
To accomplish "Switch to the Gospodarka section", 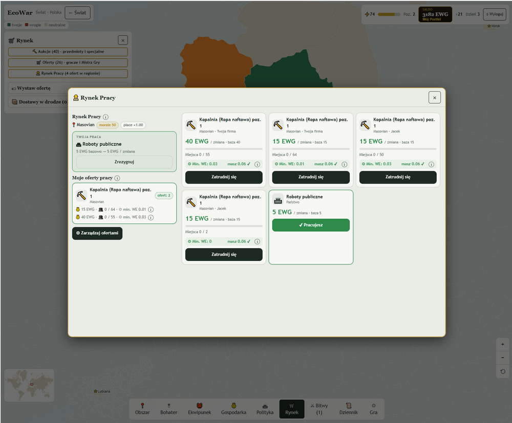I will 234,409.
